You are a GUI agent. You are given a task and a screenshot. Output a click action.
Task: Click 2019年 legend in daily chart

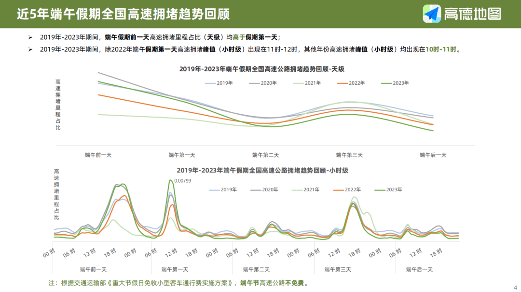pos(219,83)
